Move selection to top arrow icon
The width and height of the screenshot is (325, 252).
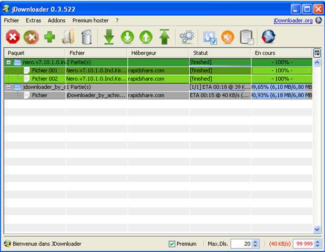pyautogui.click(x=165, y=37)
